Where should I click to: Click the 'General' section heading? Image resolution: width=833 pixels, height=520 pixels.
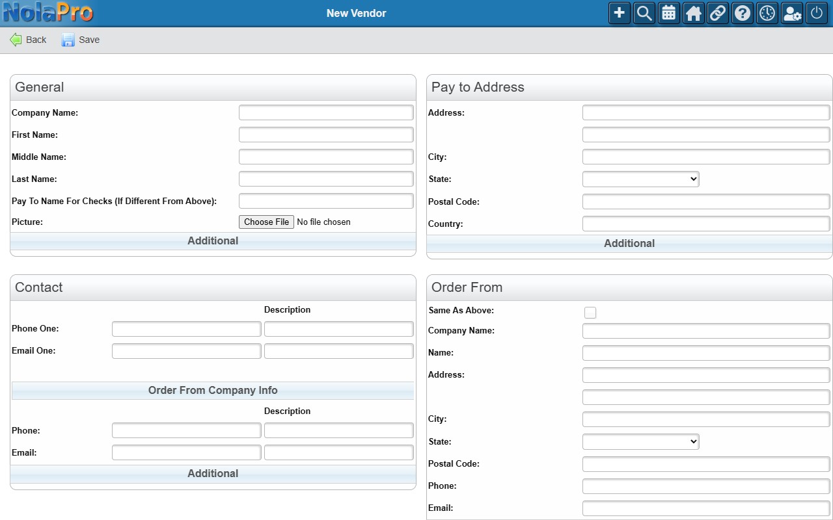pyautogui.click(x=40, y=87)
